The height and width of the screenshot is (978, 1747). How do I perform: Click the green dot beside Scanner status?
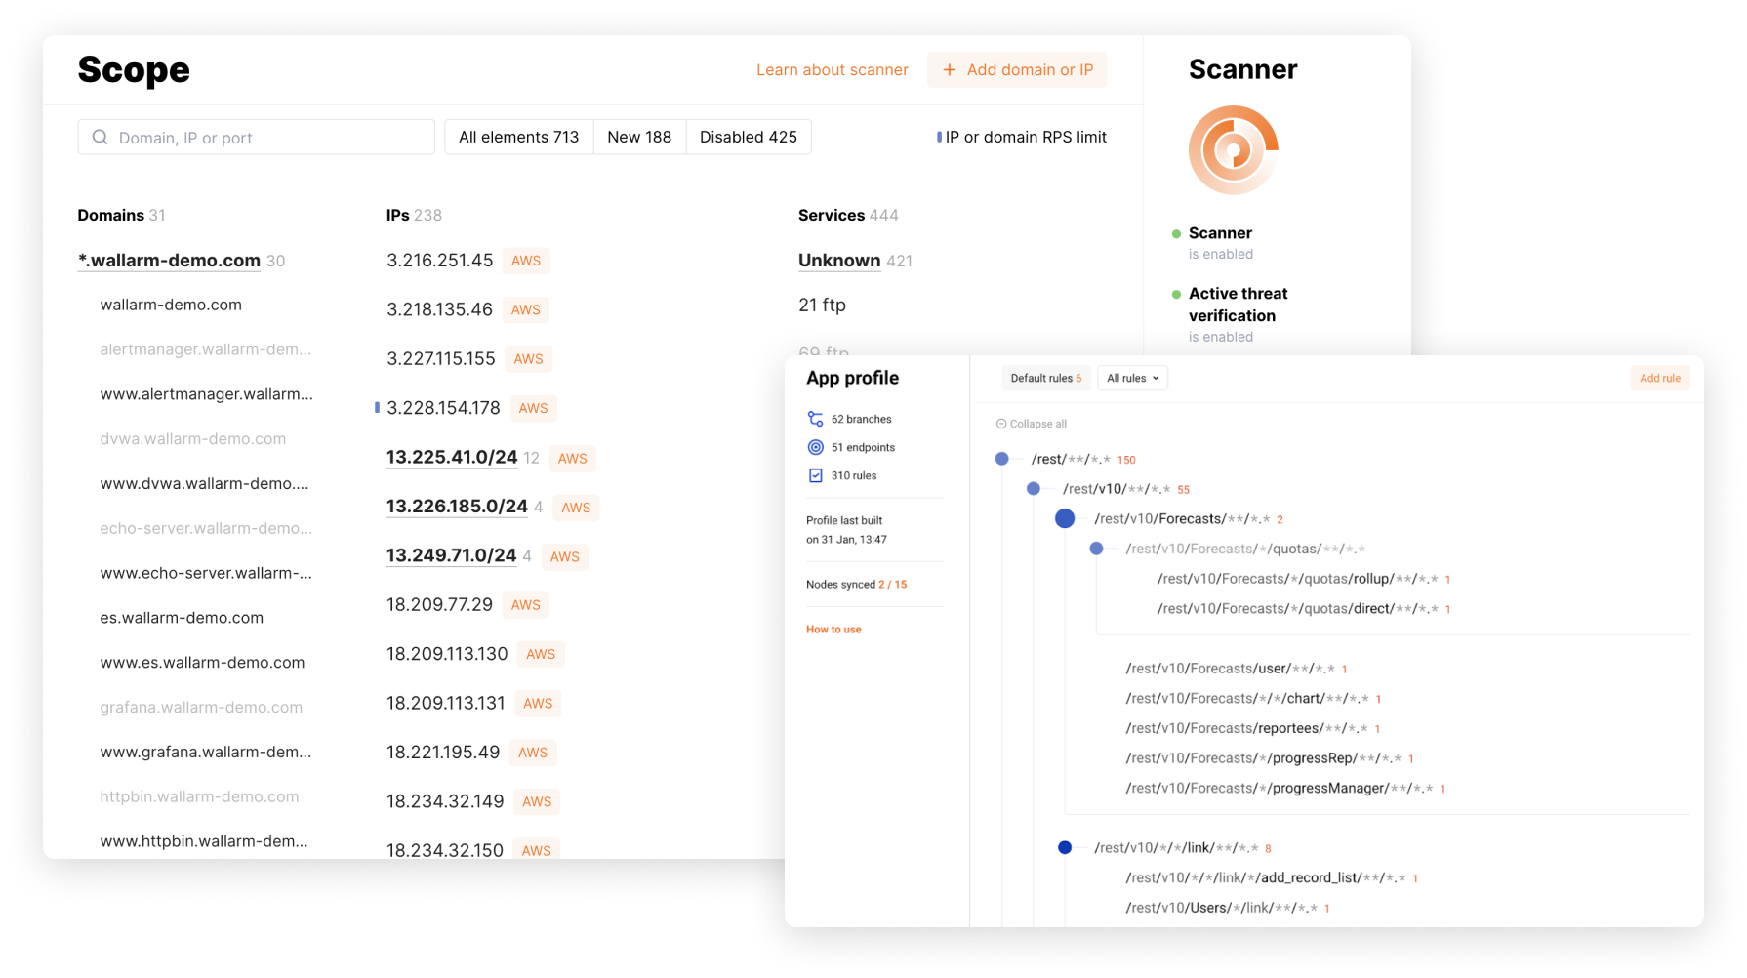pos(1176,234)
